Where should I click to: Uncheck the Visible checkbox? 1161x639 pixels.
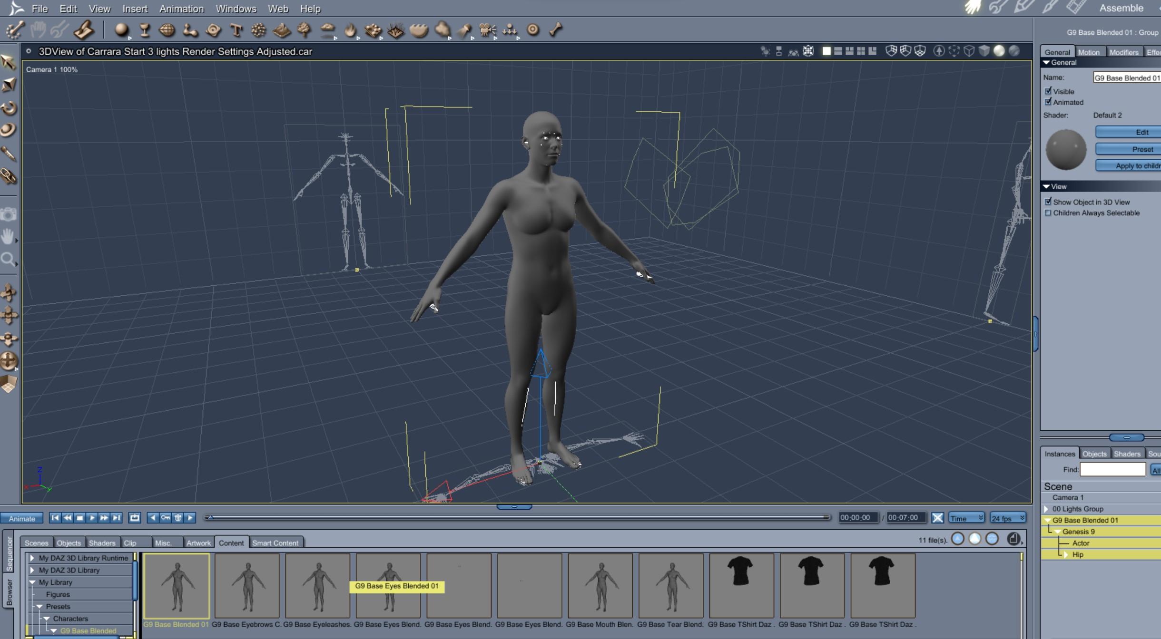pyautogui.click(x=1048, y=91)
